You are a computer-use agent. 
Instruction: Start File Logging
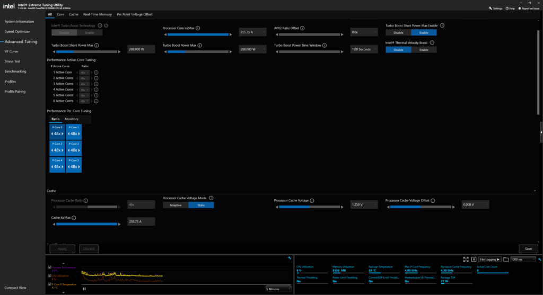(x=490, y=260)
